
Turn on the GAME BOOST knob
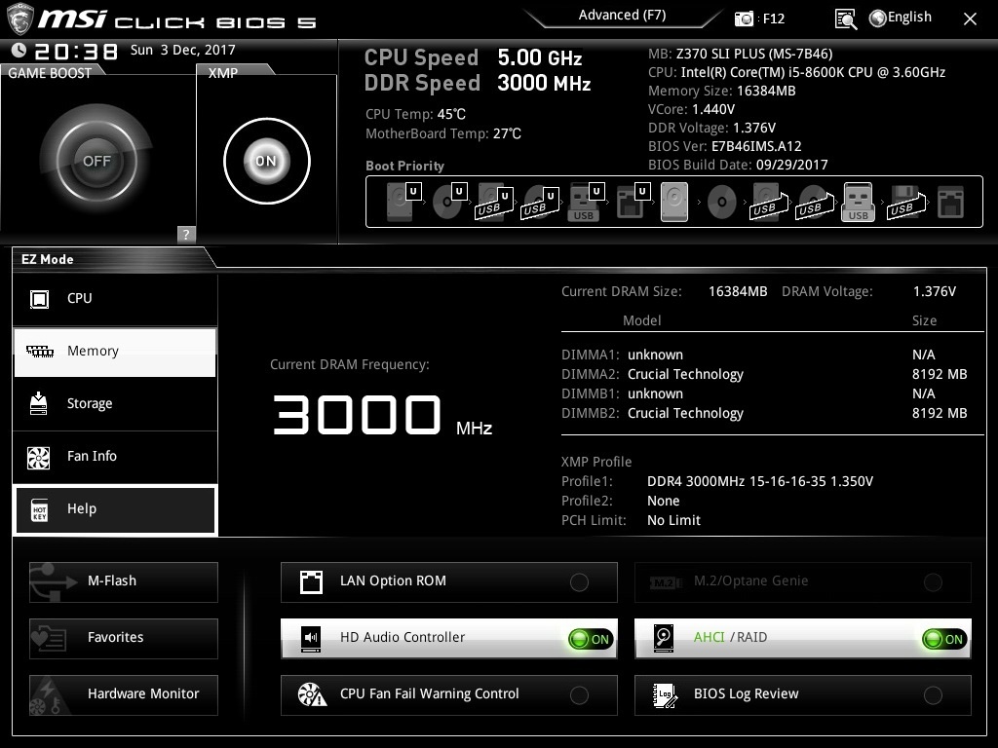96,161
